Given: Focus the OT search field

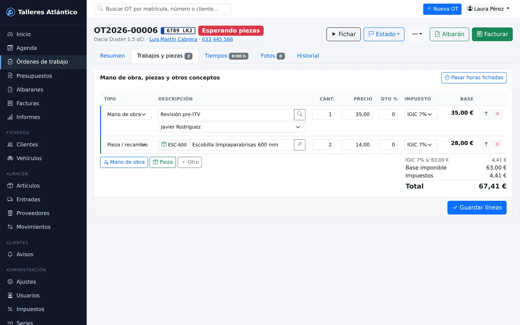Looking at the screenshot, I should (x=162, y=9).
